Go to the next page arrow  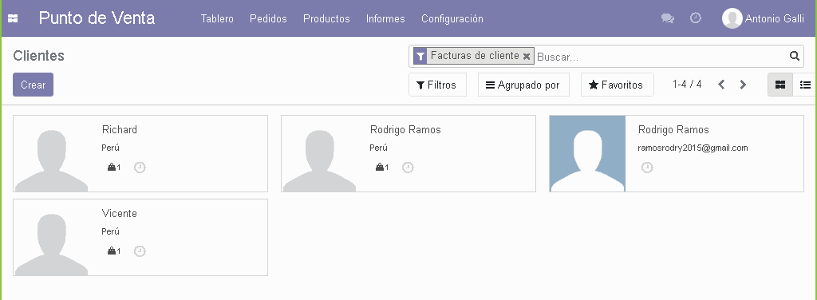click(x=743, y=85)
